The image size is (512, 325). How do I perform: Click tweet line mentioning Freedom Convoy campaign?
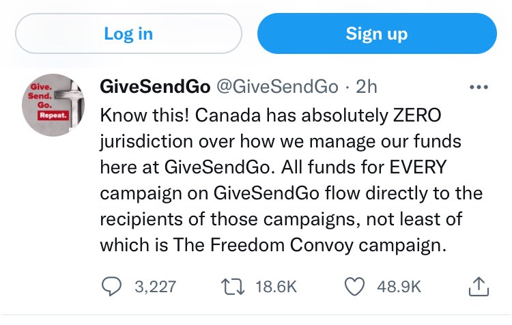coord(273,245)
